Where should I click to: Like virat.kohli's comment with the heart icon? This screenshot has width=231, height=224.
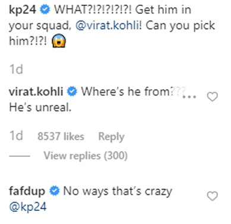[212, 97]
